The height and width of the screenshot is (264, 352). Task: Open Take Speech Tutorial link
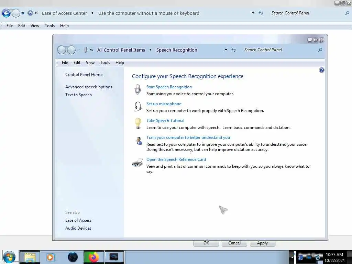[165, 121]
